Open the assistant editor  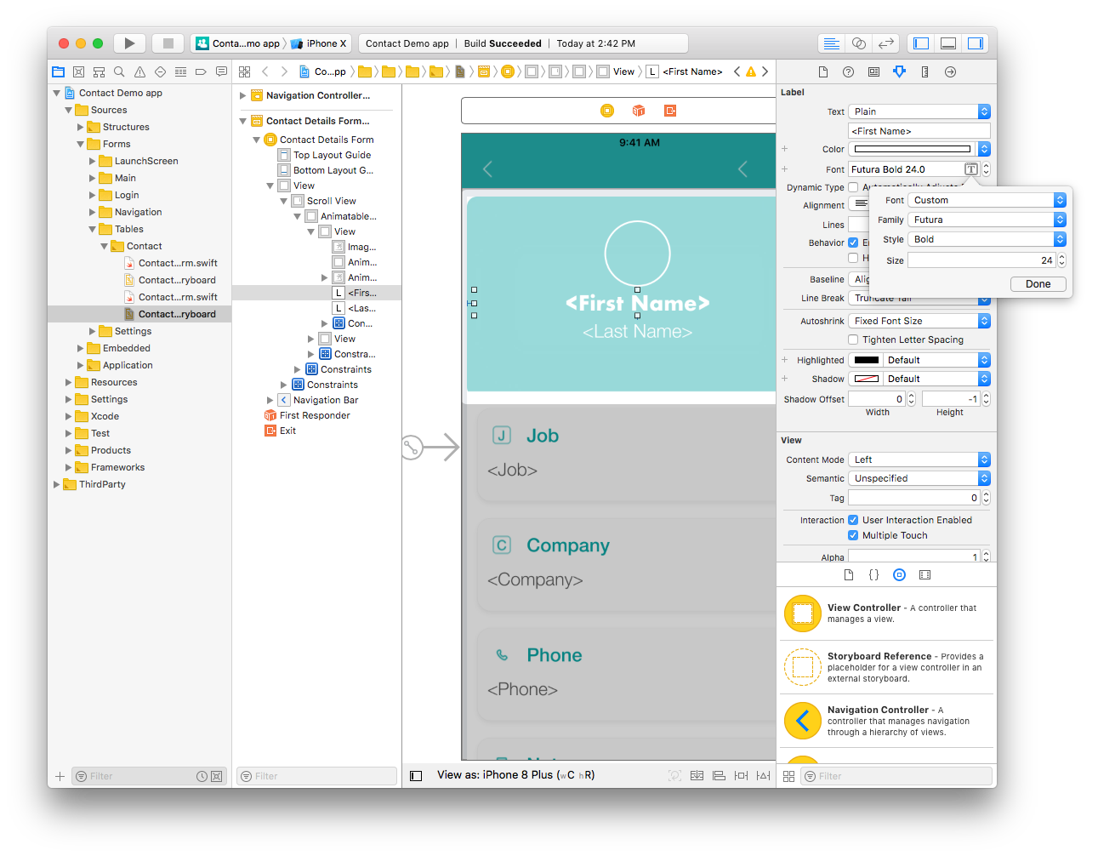pos(859,43)
